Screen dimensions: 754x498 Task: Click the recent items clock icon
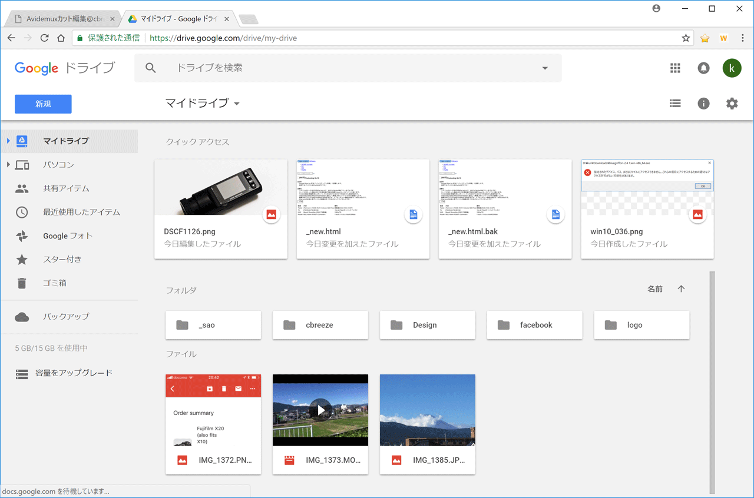(x=22, y=212)
